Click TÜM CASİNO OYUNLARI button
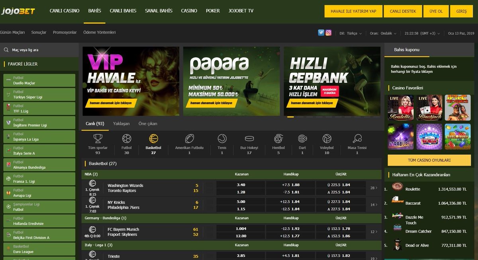The width and height of the screenshot is (478, 260). coord(429,160)
